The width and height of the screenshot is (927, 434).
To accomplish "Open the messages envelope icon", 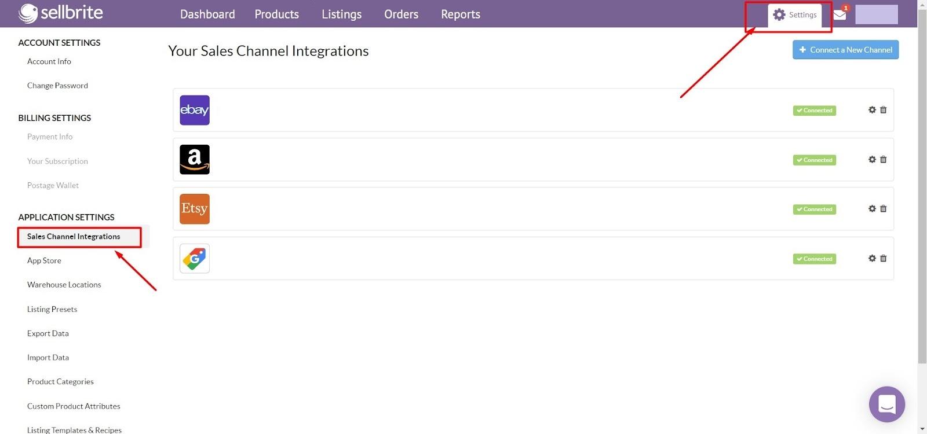I will click(840, 14).
